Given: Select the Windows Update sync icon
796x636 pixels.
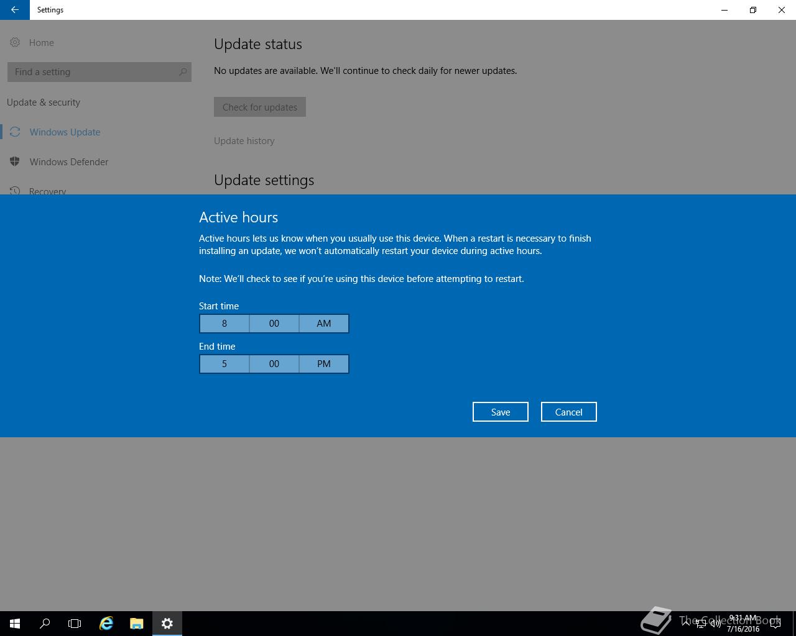Looking at the screenshot, I should click(x=15, y=132).
